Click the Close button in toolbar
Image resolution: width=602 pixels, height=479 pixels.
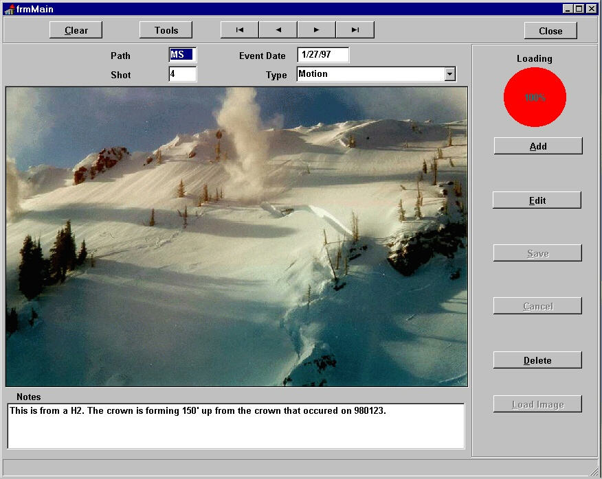click(x=550, y=31)
